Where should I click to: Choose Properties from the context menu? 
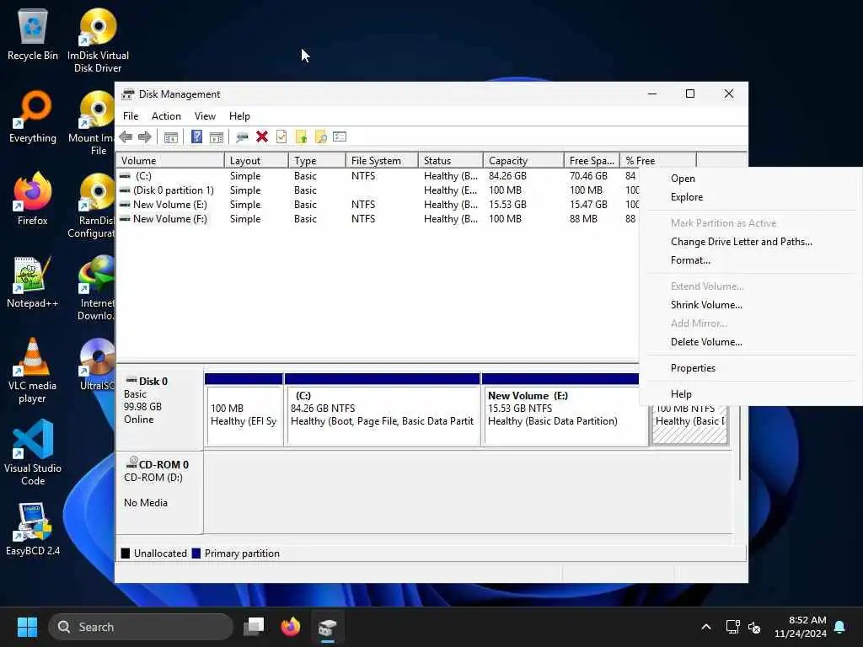click(x=751, y=368)
